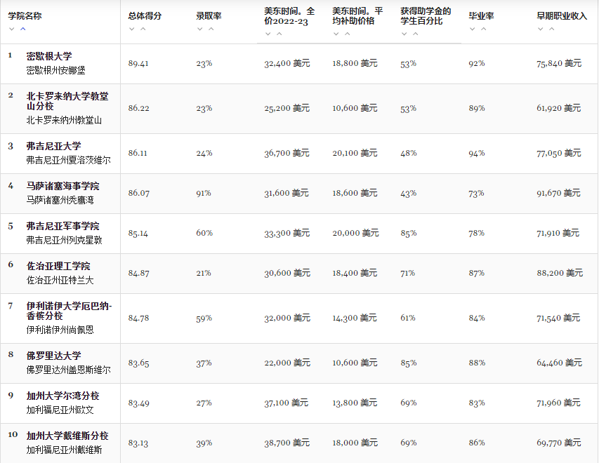Click the up arrow under 录取率

pos(211,29)
